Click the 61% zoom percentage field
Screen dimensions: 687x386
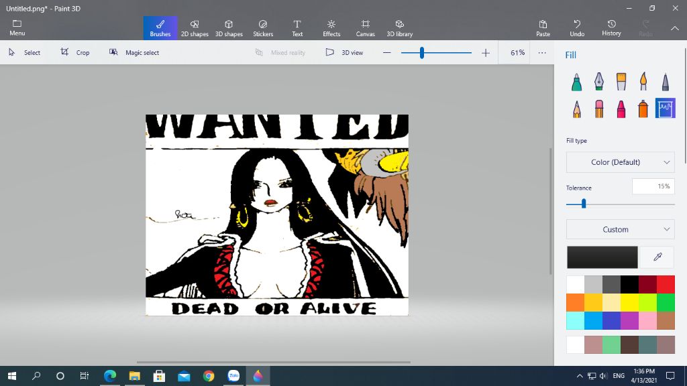[514, 52]
